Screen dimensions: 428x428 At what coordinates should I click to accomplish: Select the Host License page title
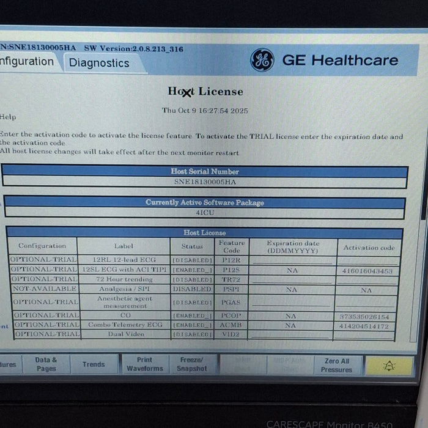click(205, 92)
